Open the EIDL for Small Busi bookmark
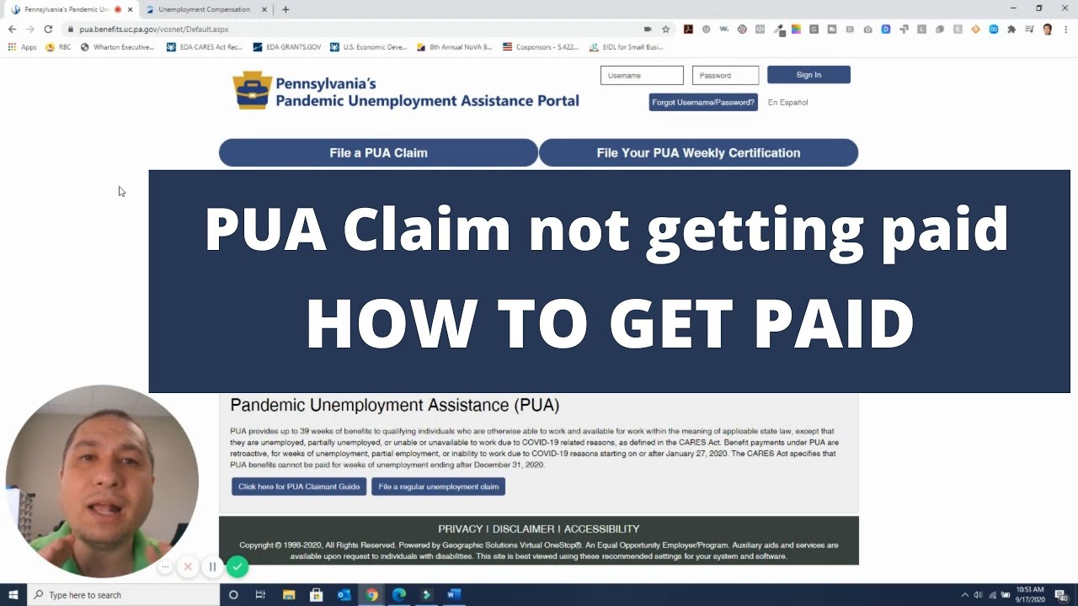Screen dimensions: 1078x606 (627, 47)
